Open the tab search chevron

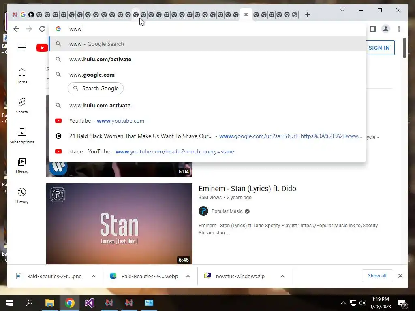tap(342, 10)
